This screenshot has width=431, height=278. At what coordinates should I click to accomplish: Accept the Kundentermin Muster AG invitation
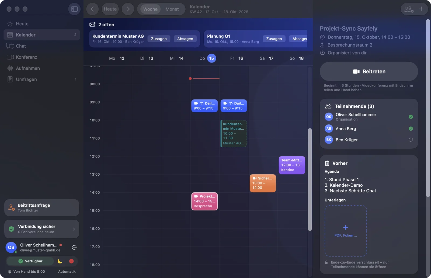(159, 39)
